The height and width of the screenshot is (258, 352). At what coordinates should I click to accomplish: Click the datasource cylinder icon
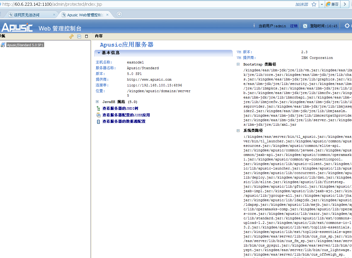click(x=98, y=121)
